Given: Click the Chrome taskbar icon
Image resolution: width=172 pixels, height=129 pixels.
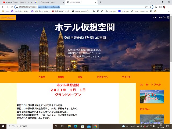Looking at the screenshot, I should [x=96, y=126].
